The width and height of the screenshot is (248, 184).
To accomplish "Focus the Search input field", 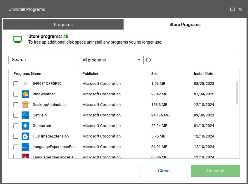I will point(41,60).
